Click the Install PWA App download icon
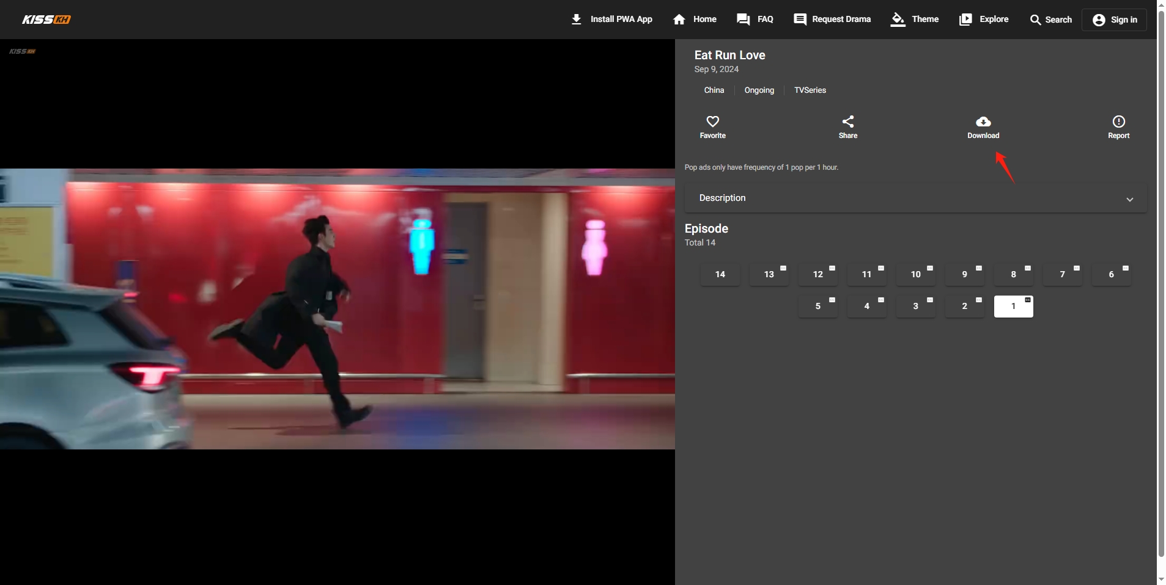Screen dimensions: 1166x585 point(576,20)
